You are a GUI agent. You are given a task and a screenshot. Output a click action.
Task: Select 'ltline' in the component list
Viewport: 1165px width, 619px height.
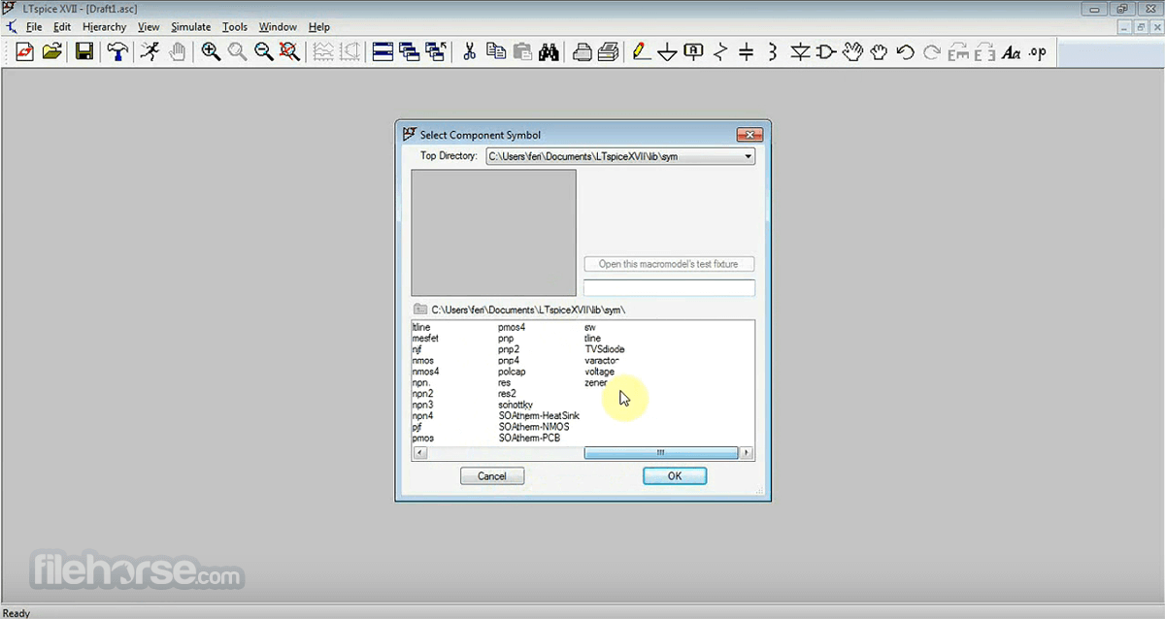pos(420,328)
